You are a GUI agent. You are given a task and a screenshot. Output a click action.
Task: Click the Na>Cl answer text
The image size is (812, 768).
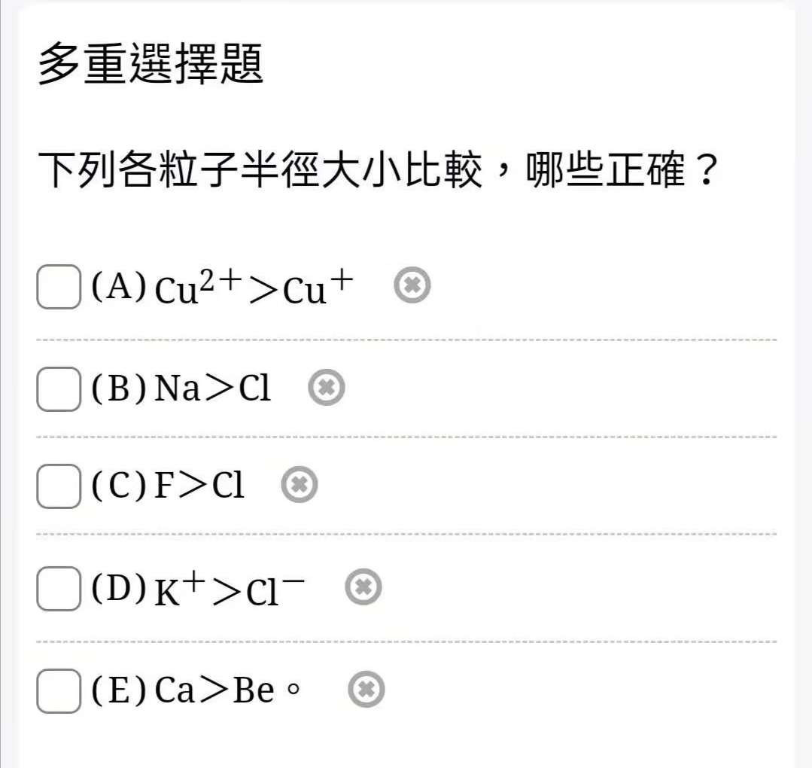pyautogui.click(x=212, y=388)
